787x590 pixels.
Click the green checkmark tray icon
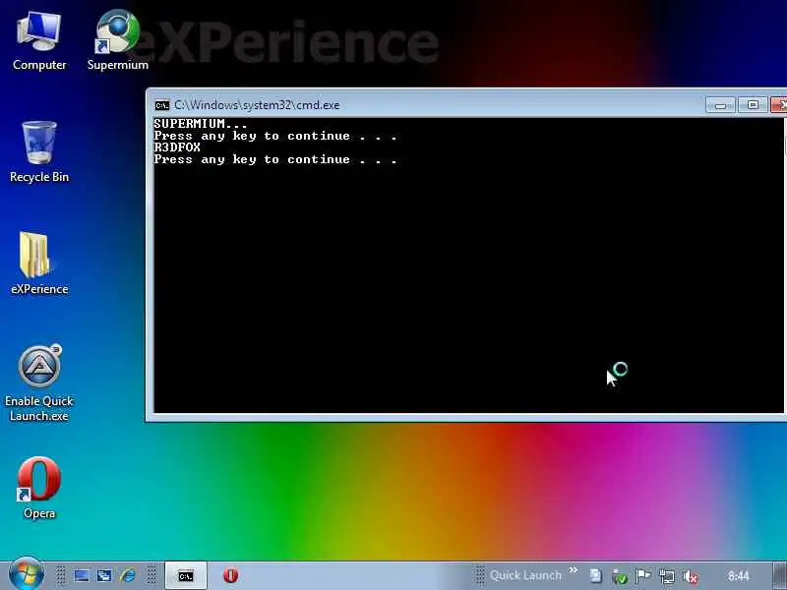[x=620, y=577]
